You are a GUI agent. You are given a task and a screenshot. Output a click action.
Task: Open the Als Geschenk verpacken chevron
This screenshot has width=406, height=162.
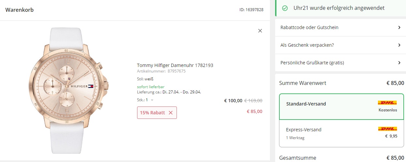pyautogui.click(x=399, y=45)
